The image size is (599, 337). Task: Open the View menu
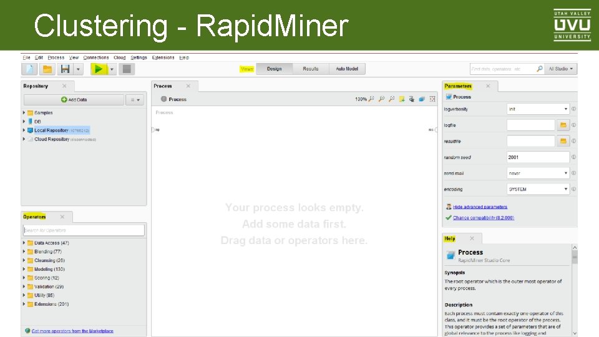(74, 57)
